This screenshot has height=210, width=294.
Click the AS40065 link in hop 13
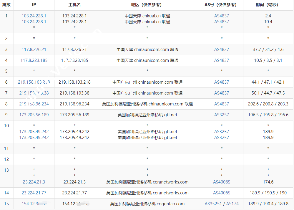point(221,182)
